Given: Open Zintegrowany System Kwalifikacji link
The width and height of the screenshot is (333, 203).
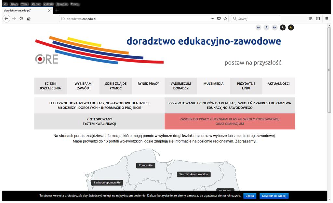Looking at the screenshot, I should click(100, 121).
